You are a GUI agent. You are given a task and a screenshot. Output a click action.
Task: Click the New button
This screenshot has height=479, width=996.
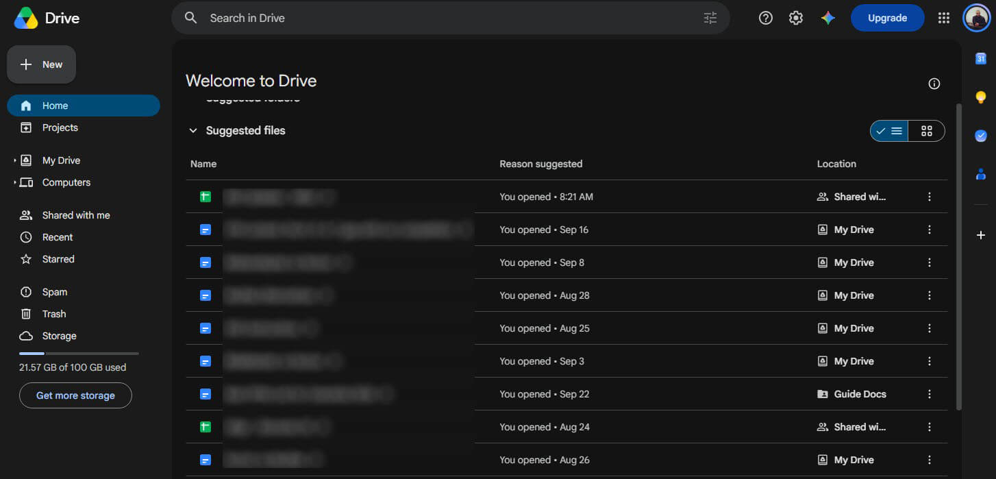coord(42,64)
